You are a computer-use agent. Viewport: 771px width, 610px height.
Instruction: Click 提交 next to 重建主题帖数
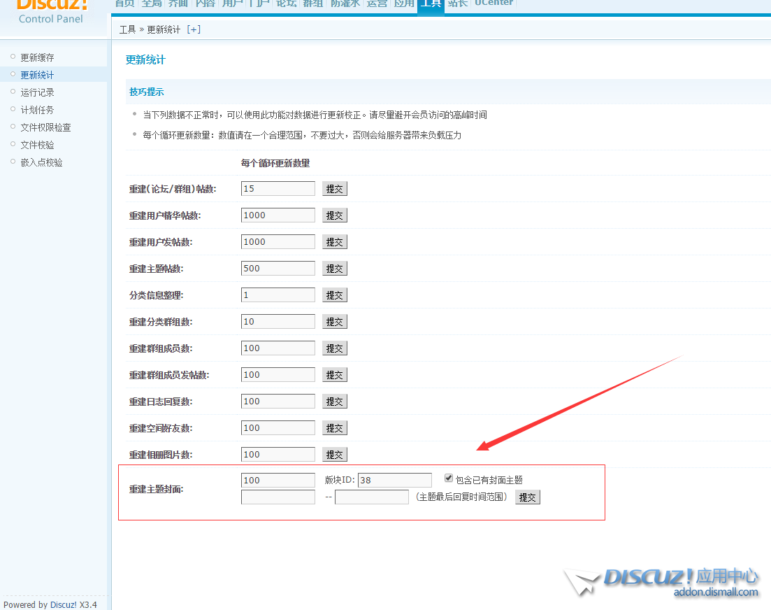(x=334, y=269)
